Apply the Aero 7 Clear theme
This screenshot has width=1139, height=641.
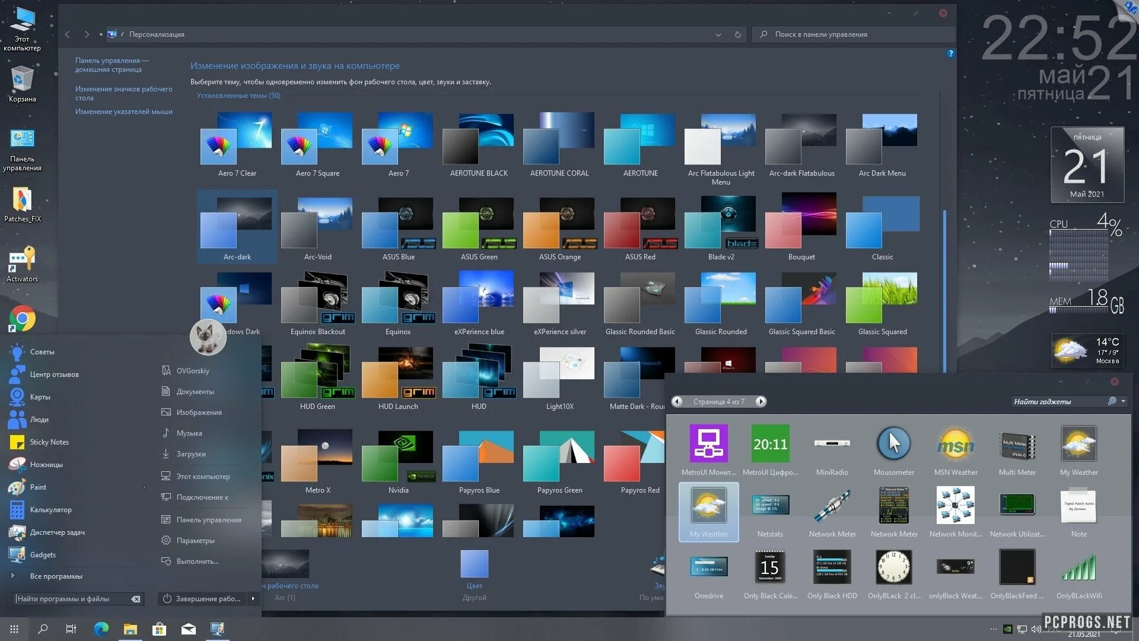[x=237, y=145]
